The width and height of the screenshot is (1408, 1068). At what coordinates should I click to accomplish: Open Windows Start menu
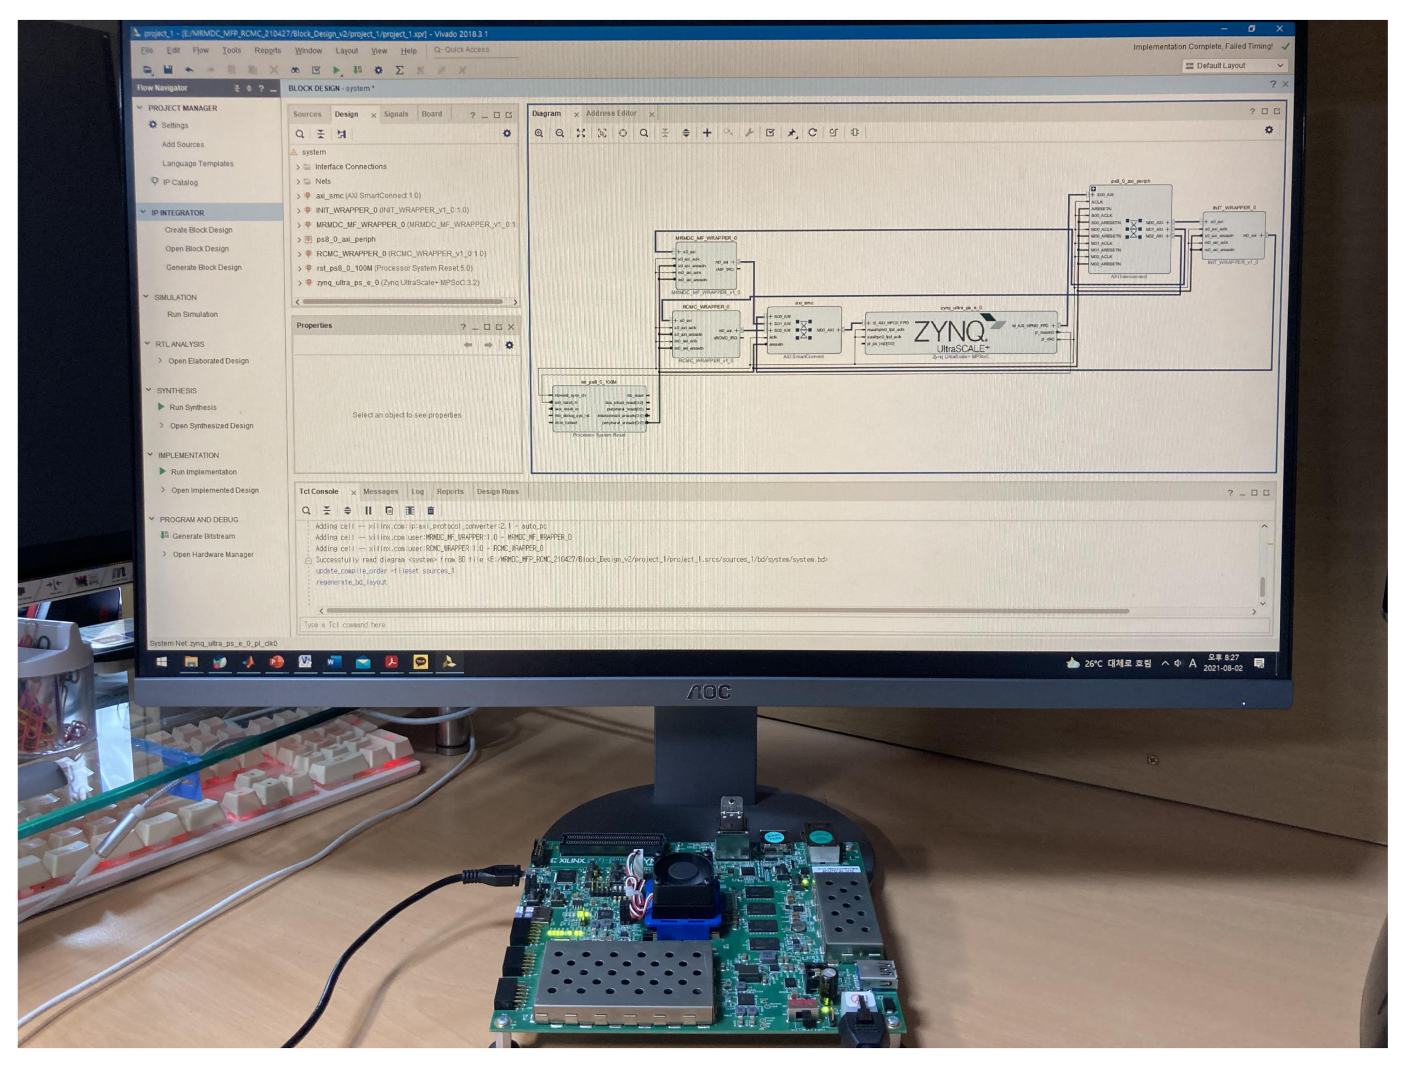162,662
